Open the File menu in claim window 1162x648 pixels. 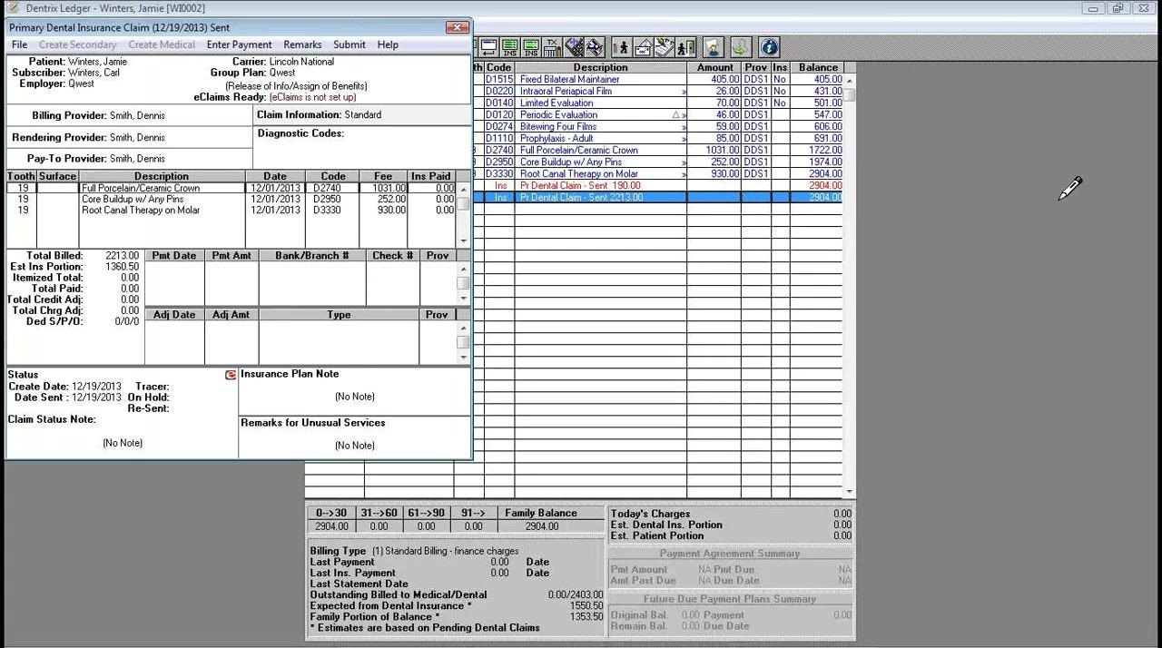[x=19, y=44]
